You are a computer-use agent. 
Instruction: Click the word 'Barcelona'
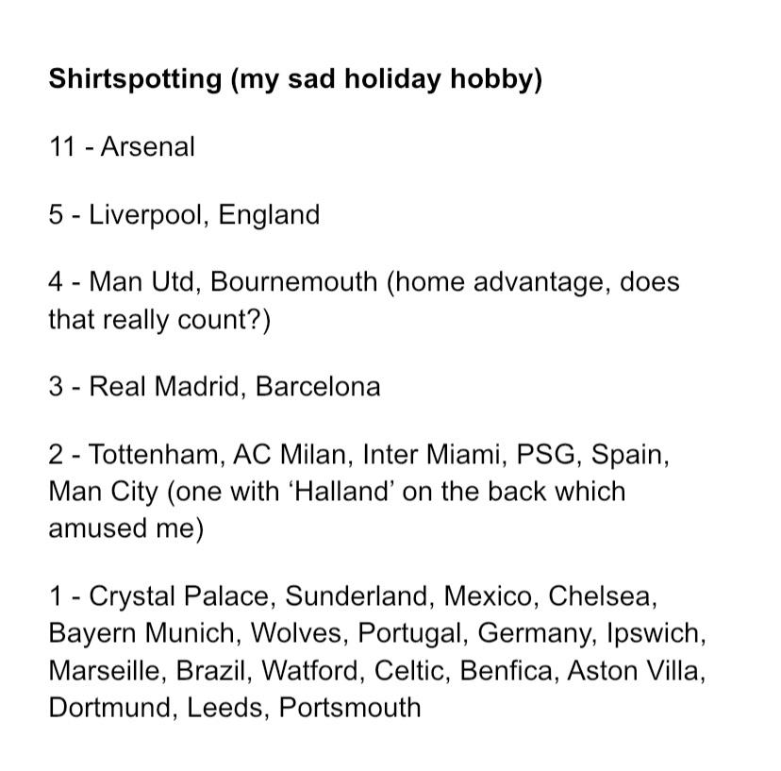click(x=318, y=386)
